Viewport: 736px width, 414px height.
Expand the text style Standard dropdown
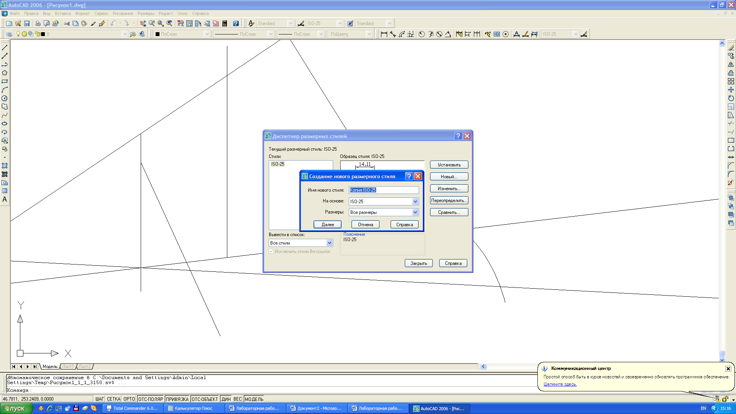[291, 23]
